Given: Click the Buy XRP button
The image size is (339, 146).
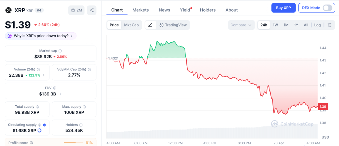Looking at the screenshot, I should click(283, 8).
